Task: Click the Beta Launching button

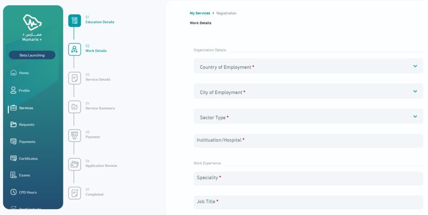Action: [32, 55]
